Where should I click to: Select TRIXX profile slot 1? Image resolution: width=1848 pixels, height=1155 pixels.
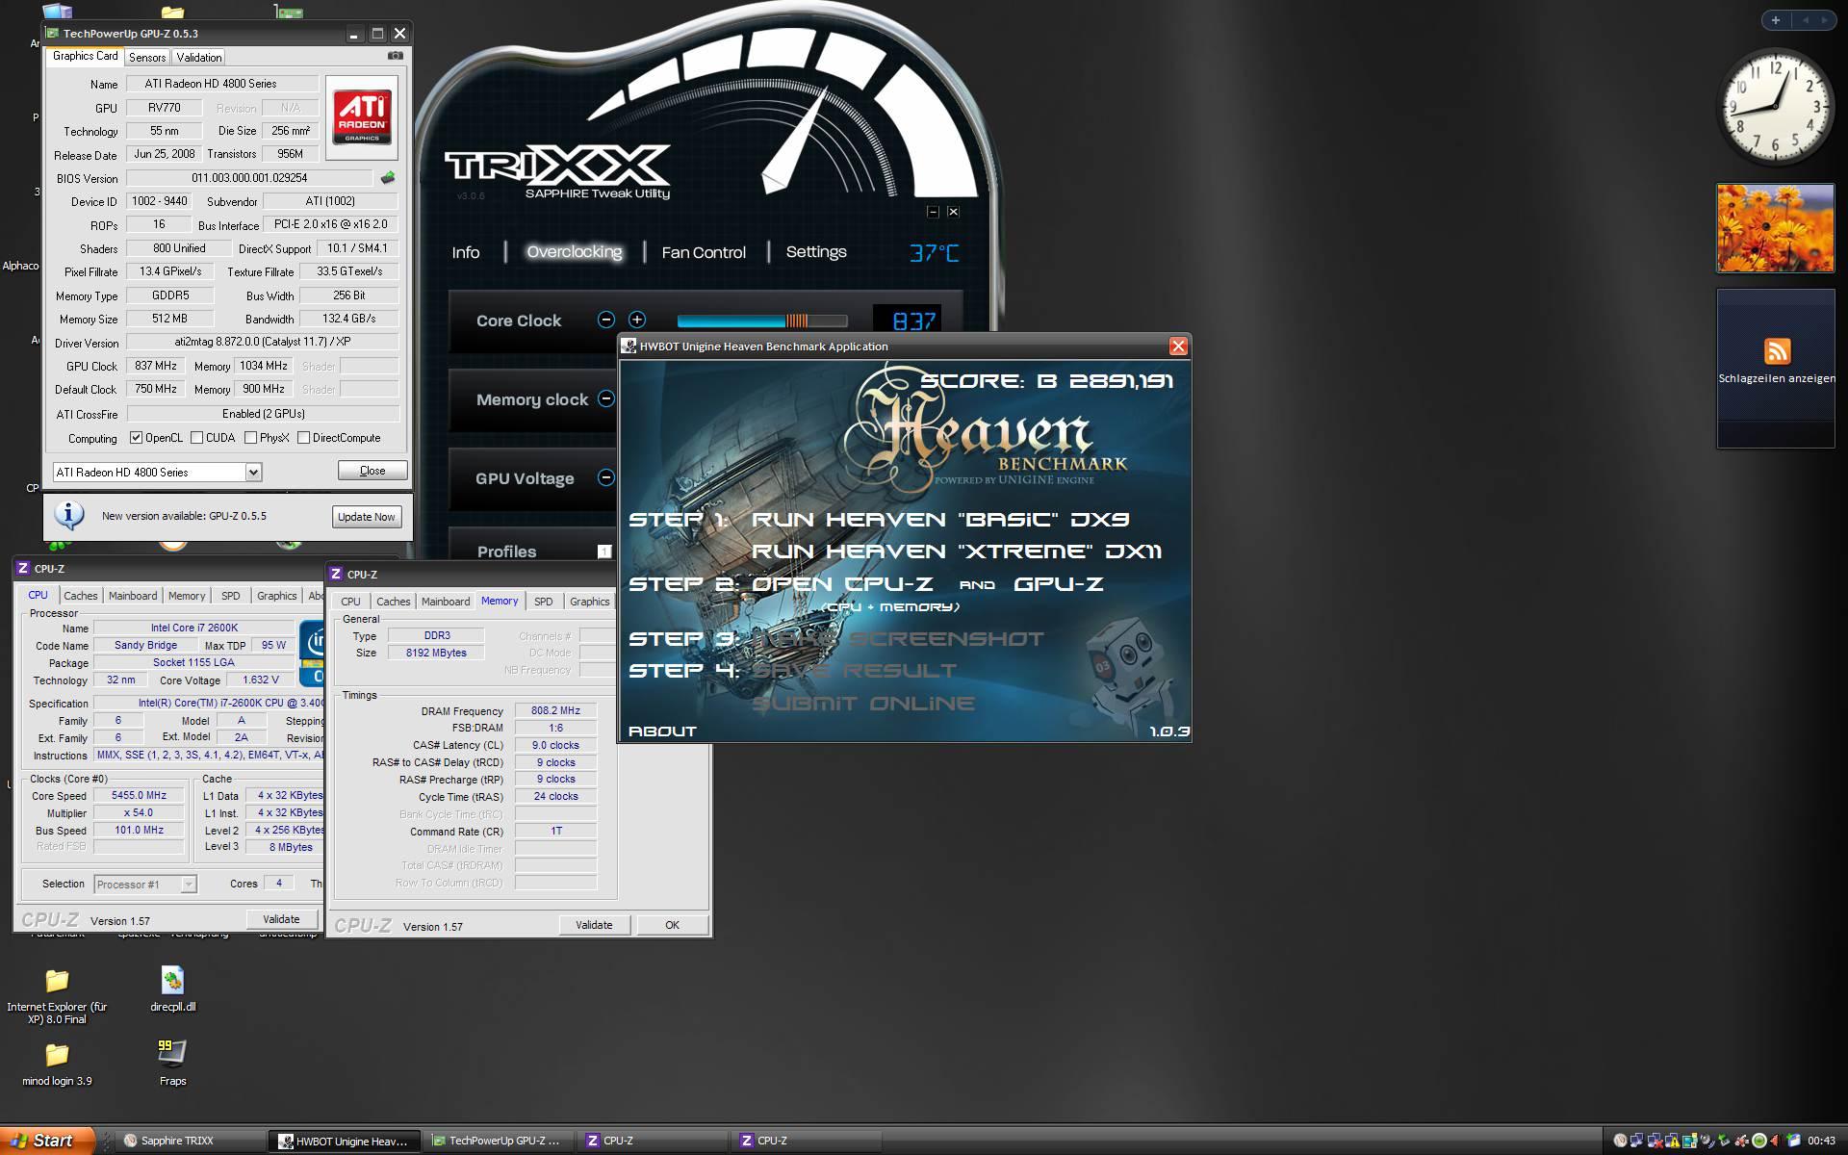pos(604,552)
